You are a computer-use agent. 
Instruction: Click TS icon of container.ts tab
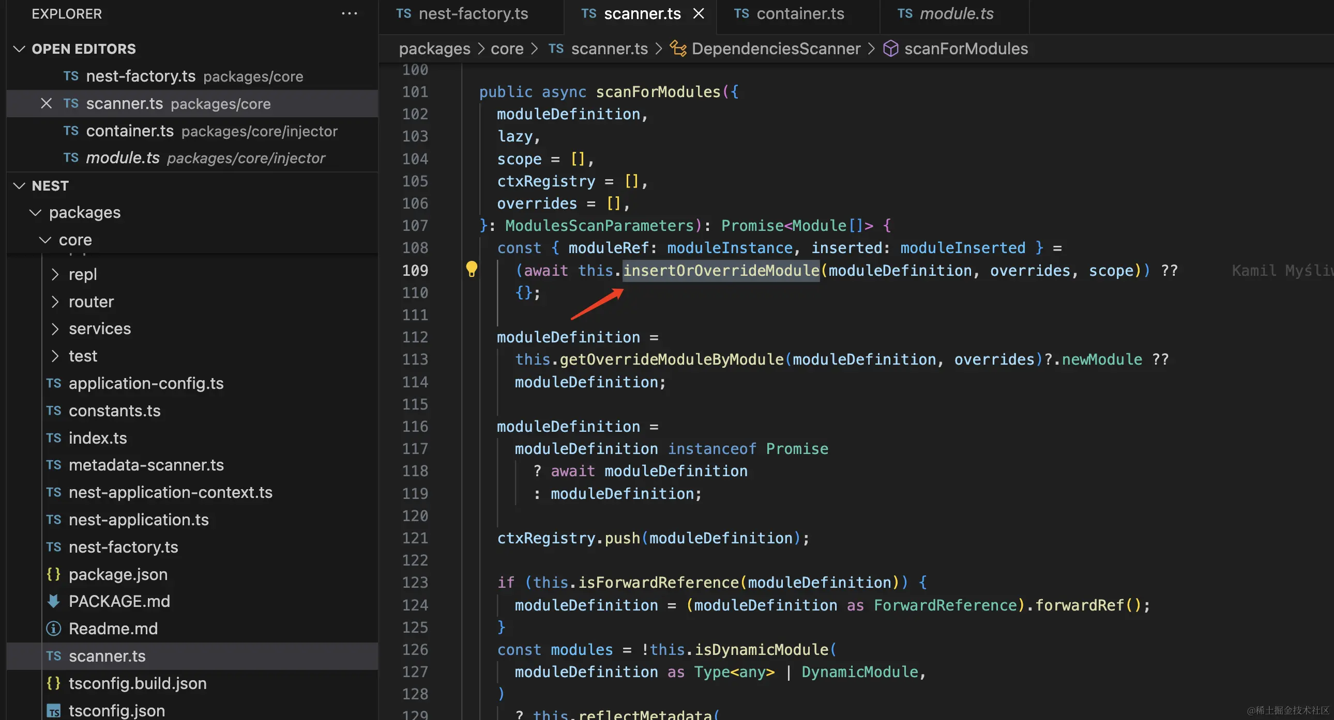[x=741, y=13]
